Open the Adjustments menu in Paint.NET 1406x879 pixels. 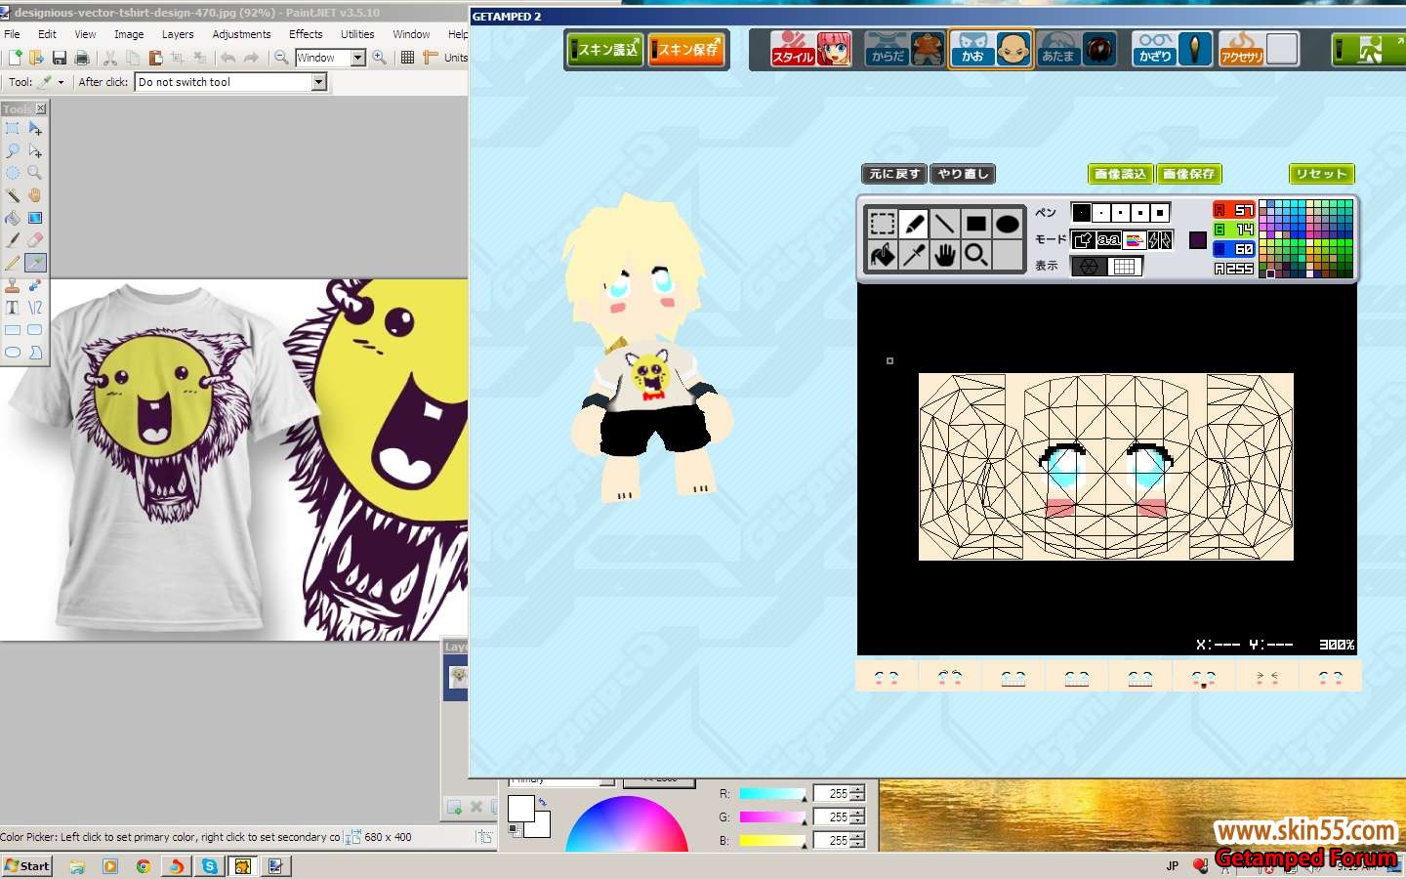pyautogui.click(x=241, y=34)
